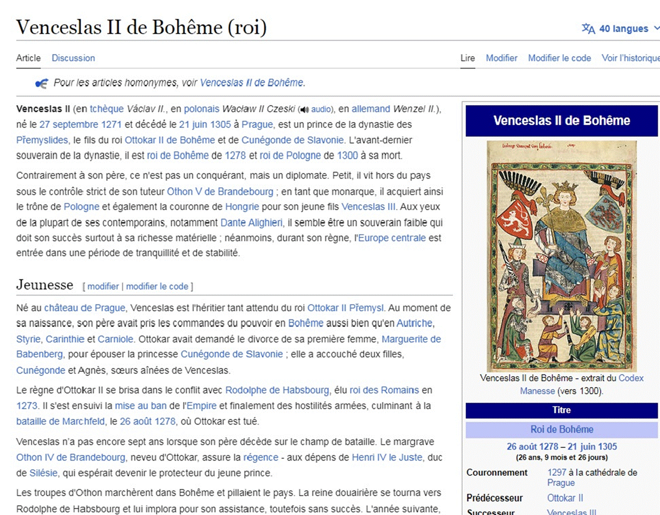Follow the Venceslas II de Bohême homonym link
660x515 pixels.
(x=252, y=83)
